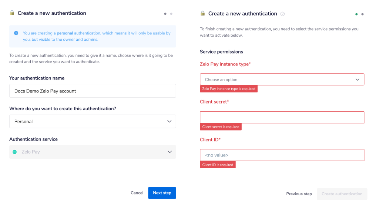Click the Create authentication button
Image resolution: width=376 pixels, height=209 pixels.
342,194
